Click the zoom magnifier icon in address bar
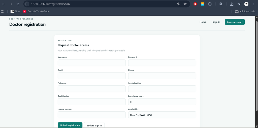The width and height of the screenshot is (258, 128). point(179,4)
